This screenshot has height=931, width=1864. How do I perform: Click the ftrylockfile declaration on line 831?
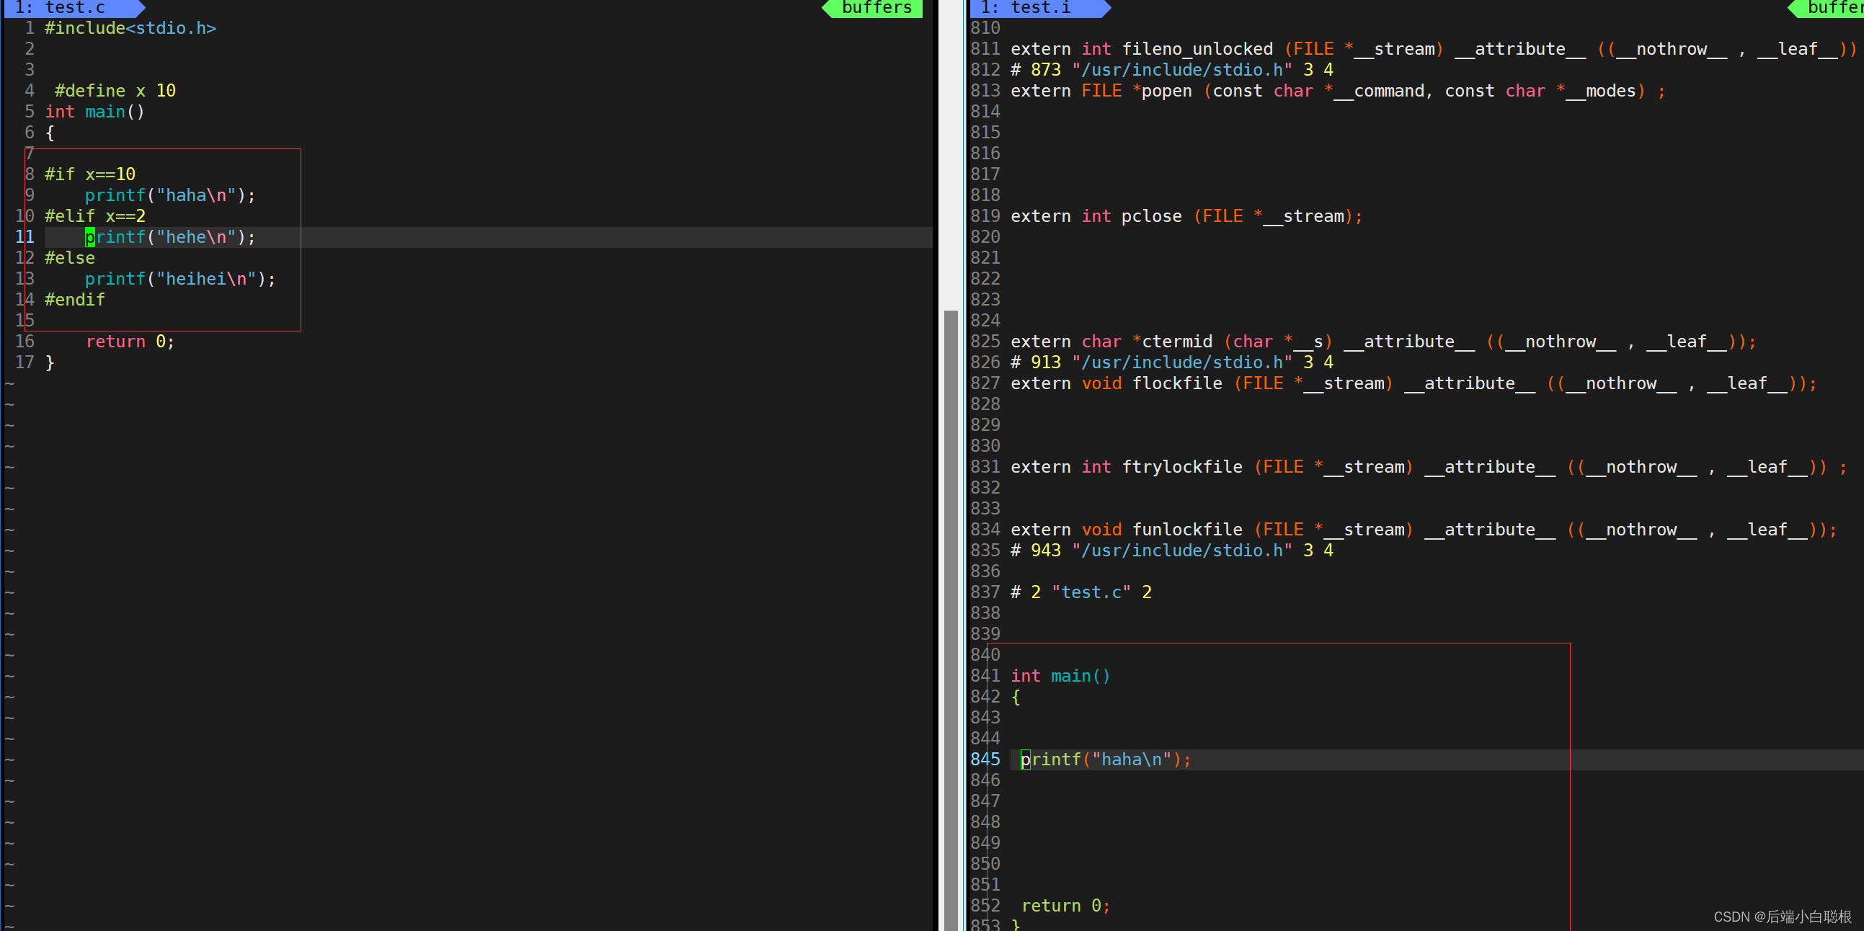tap(1429, 468)
